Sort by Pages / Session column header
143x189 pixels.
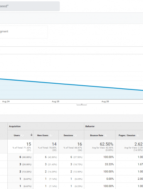(127, 135)
